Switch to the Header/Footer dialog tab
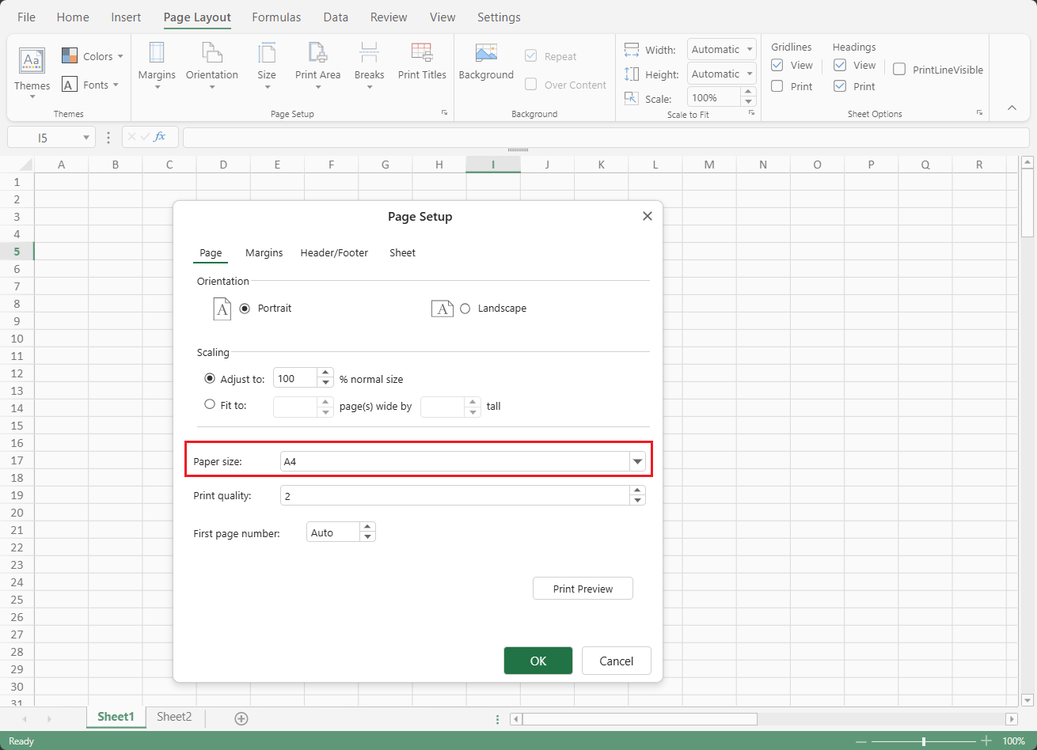The width and height of the screenshot is (1037, 750). click(334, 253)
